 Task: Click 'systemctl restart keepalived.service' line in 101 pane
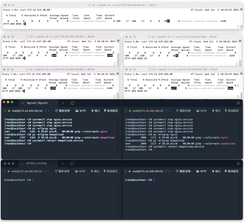[x=58, y=141]
